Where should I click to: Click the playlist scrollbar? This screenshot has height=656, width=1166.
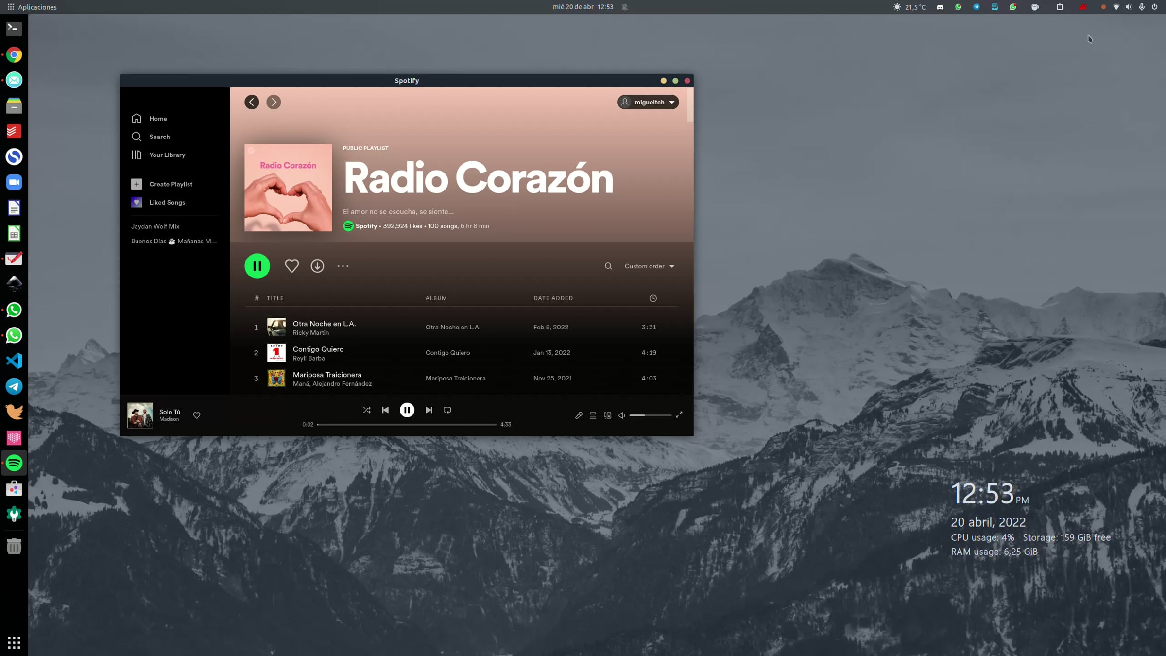pos(690,105)
